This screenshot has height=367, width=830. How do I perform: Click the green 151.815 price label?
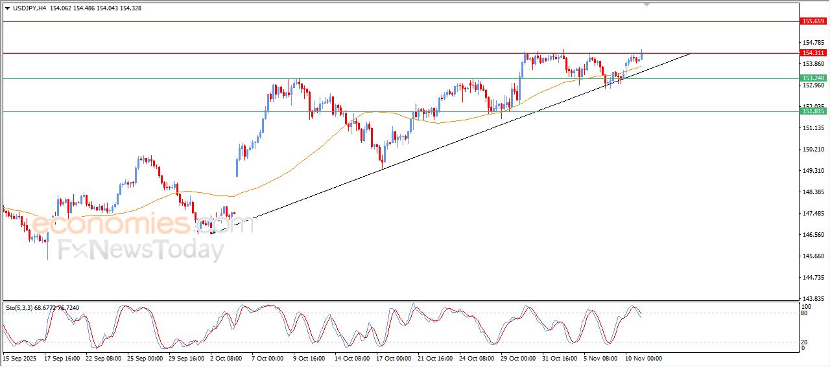click(x=814, y=111)
